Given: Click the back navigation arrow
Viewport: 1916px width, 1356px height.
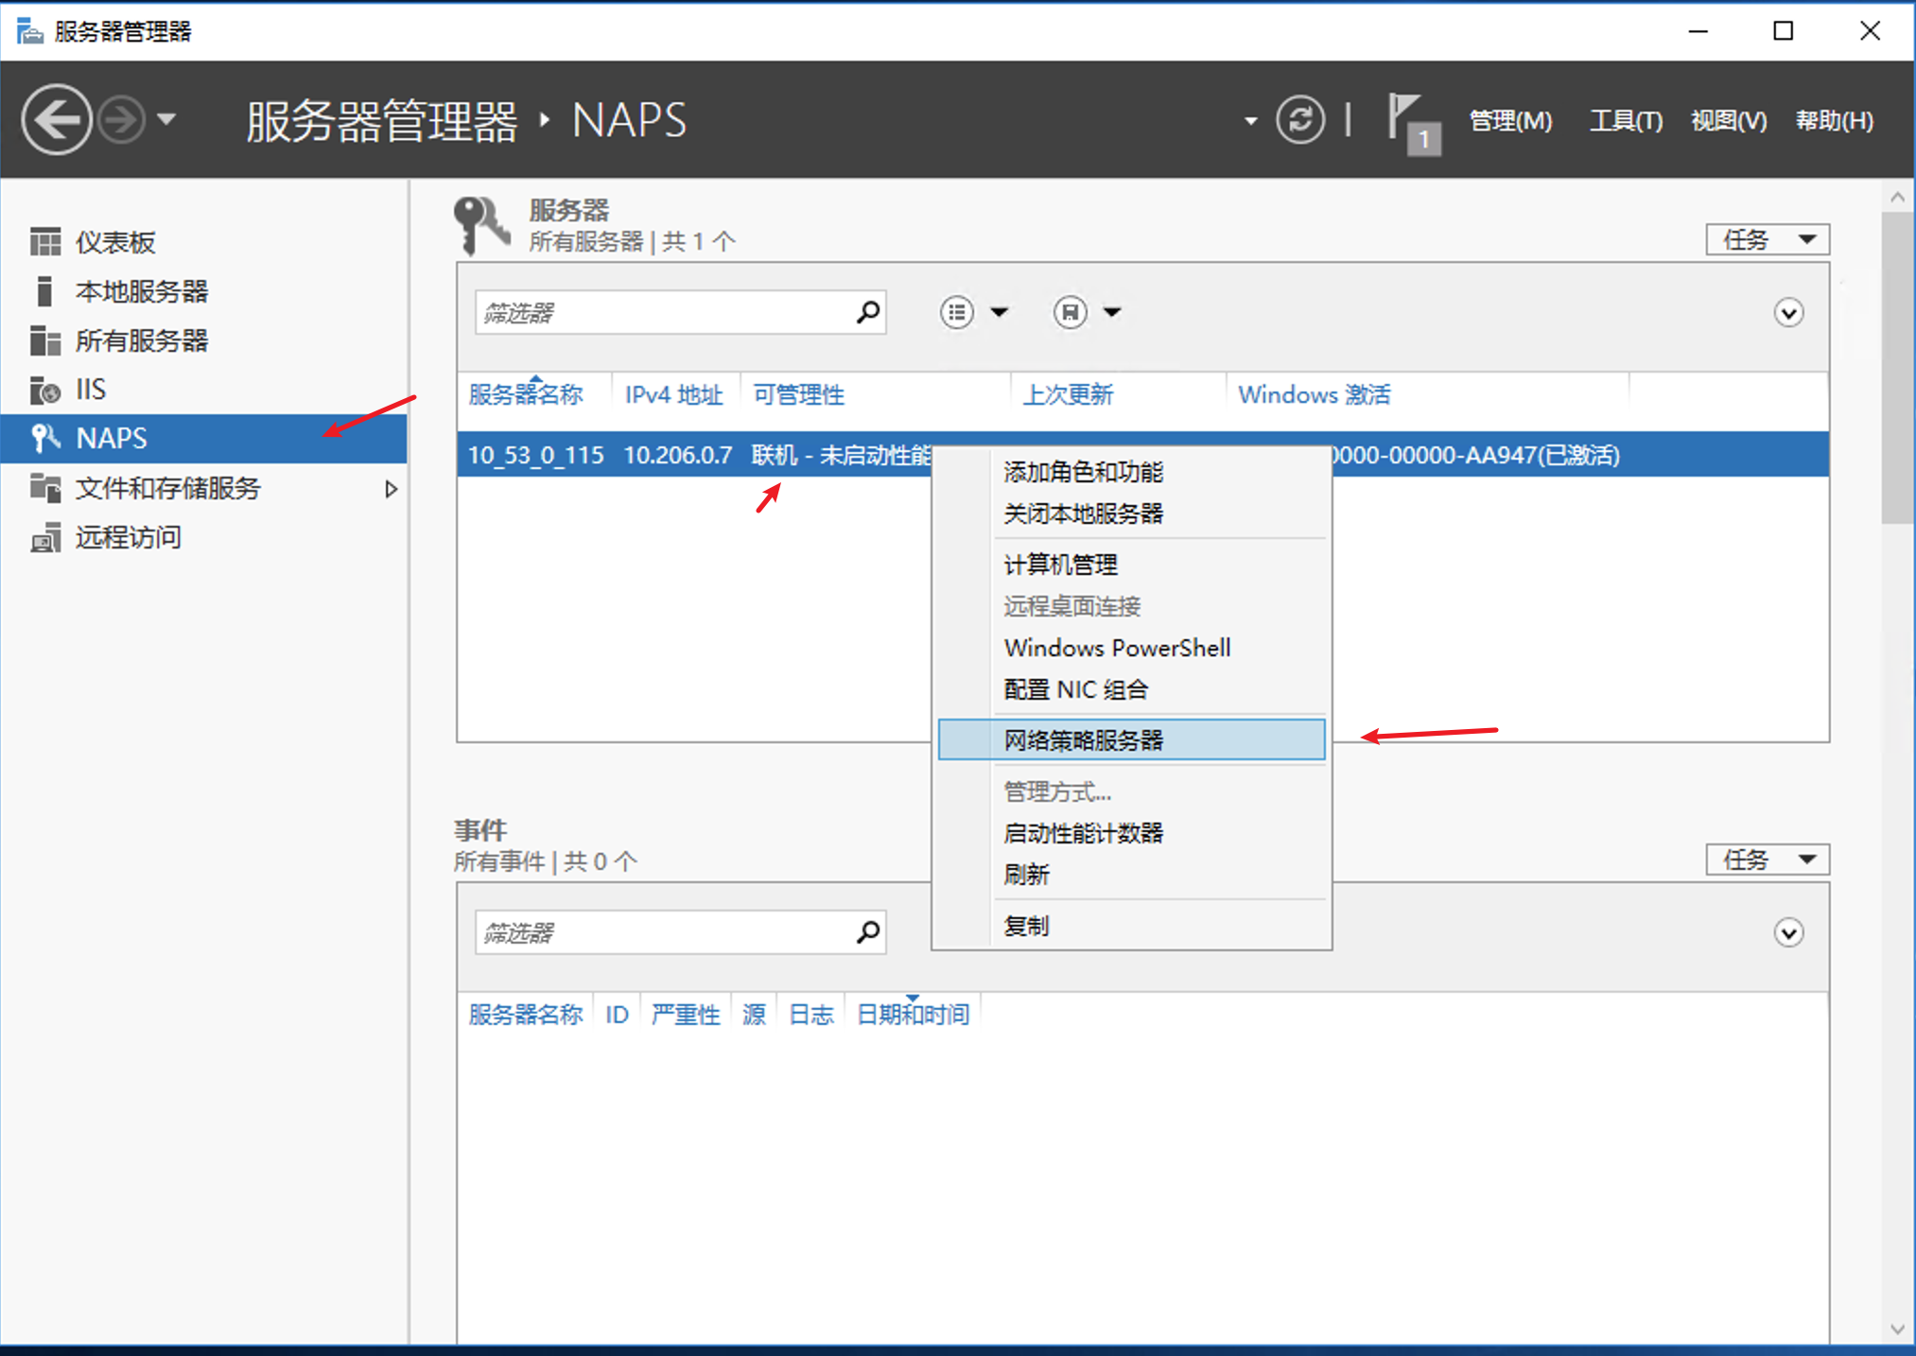Looking at the screenshot, I should tap(57, 119).
